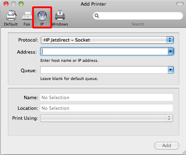Click the red close window button
The height and width of the screenshot is (155, 186).
tap(6, 4)
